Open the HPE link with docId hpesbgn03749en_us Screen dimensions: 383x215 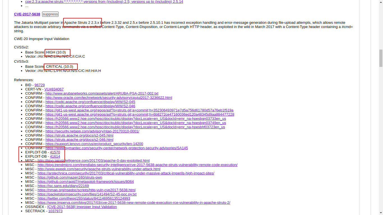pyautogui.click(x=136, y=123)
